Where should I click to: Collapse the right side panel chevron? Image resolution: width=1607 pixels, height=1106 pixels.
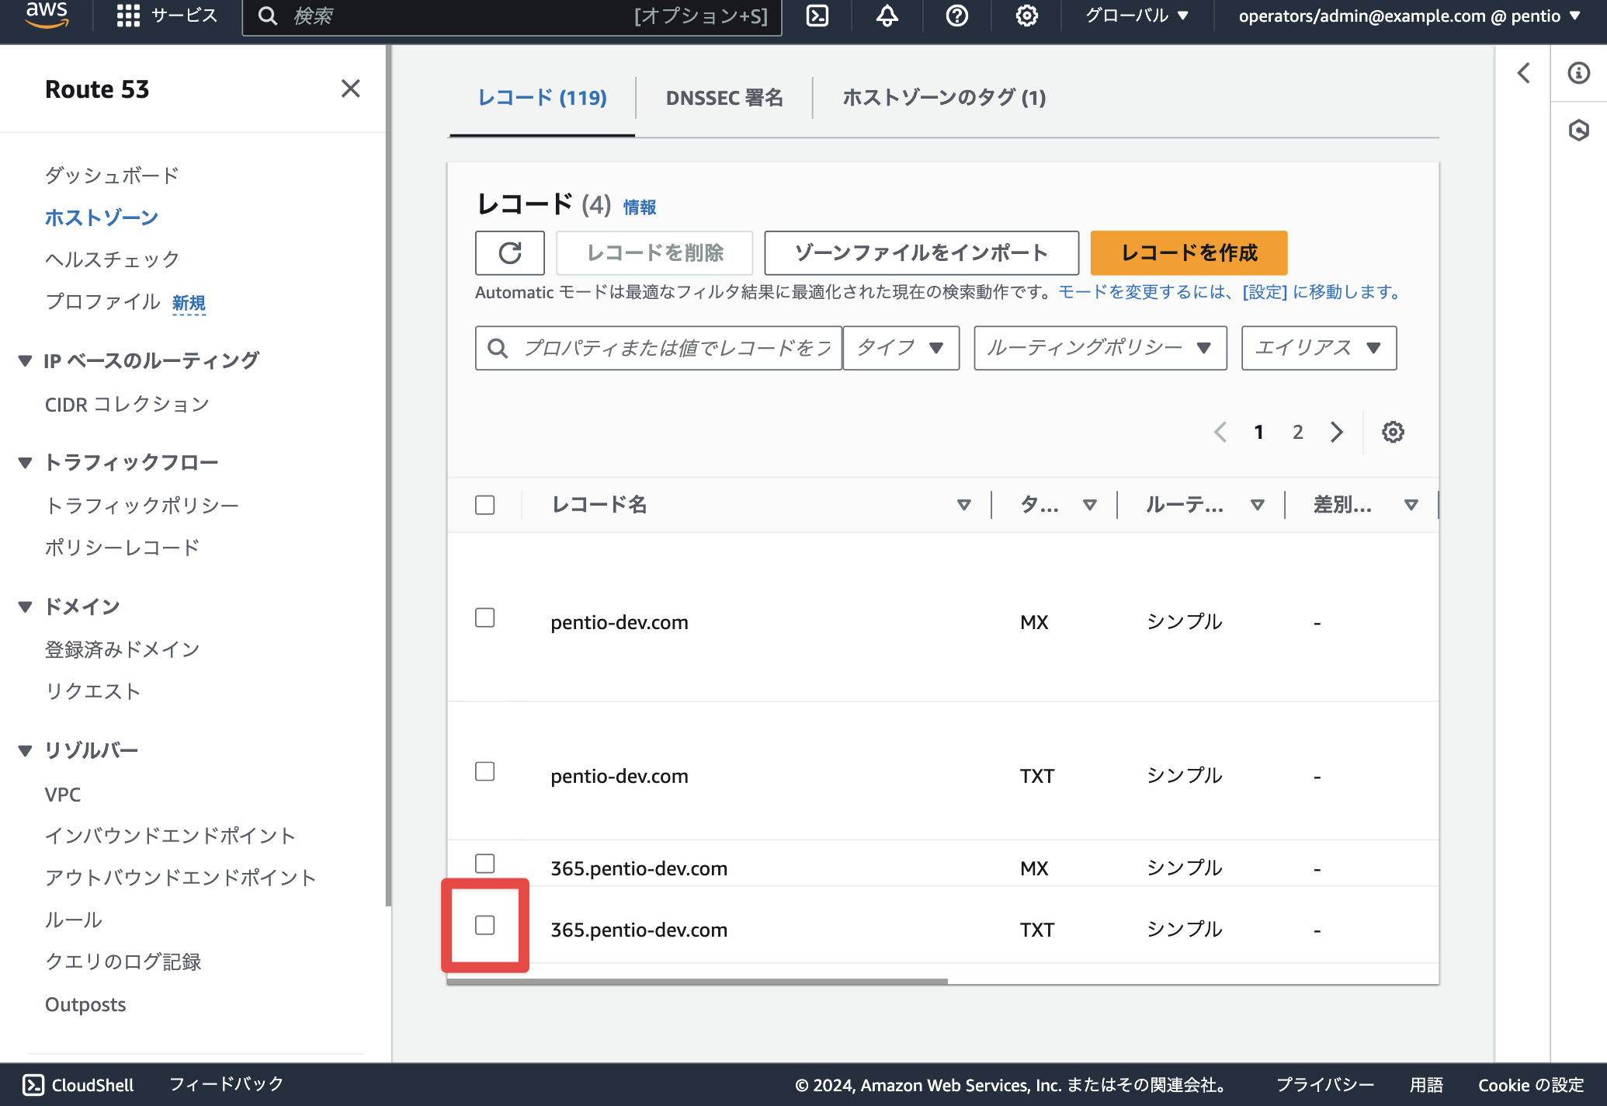[x=1523, y=73]
